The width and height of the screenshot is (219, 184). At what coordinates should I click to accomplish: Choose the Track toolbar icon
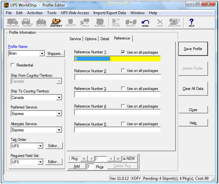(x=85, y=23)
